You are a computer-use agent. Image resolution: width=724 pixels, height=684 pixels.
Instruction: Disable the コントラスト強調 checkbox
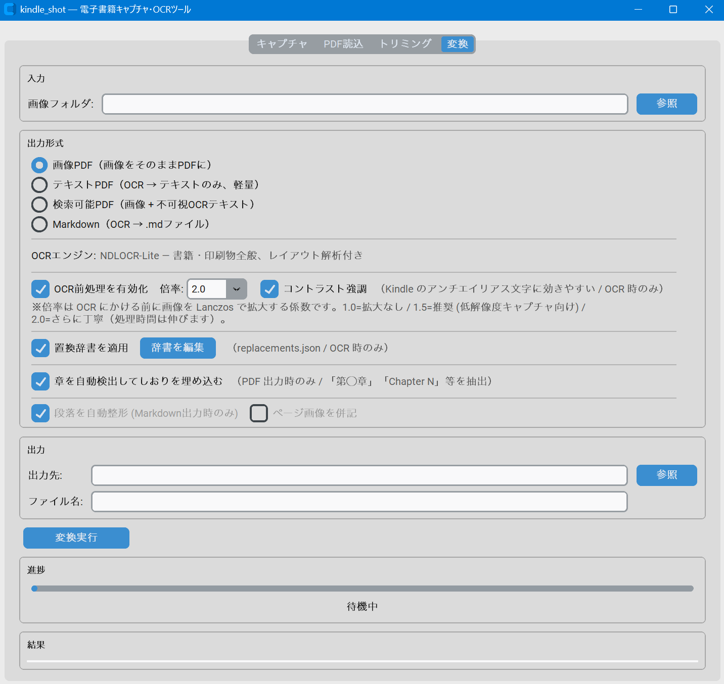tap(269, 289)
